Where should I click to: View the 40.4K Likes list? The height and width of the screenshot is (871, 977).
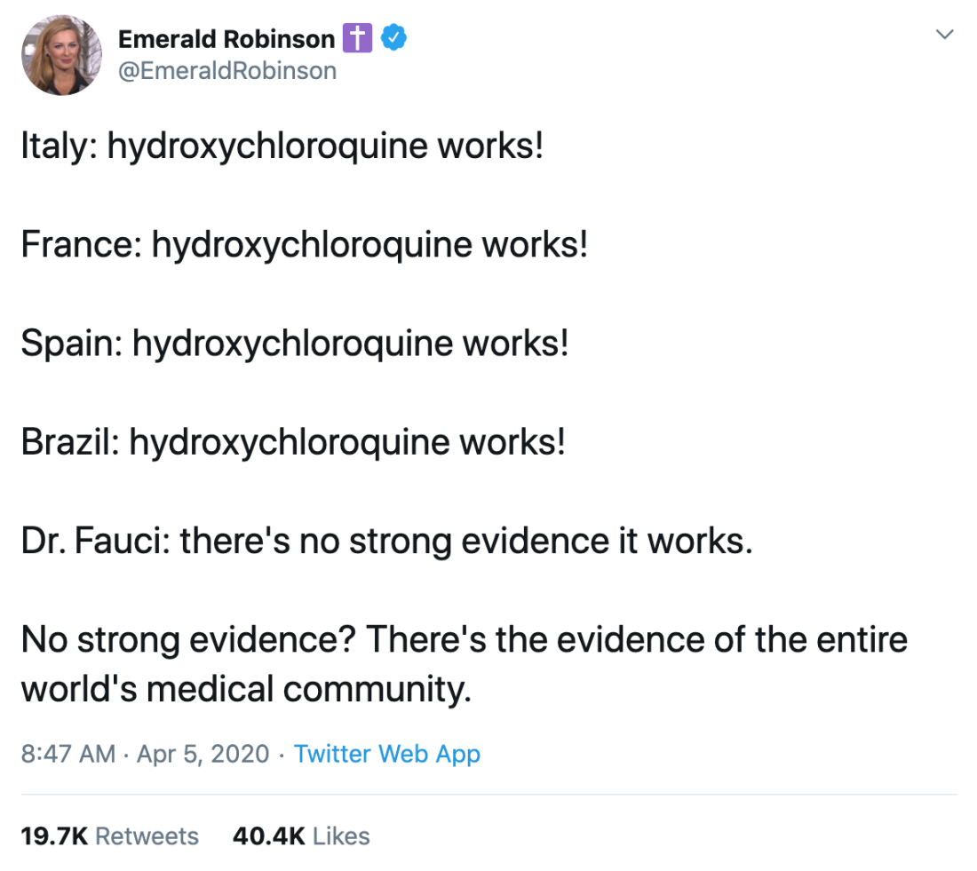[301, 836]
